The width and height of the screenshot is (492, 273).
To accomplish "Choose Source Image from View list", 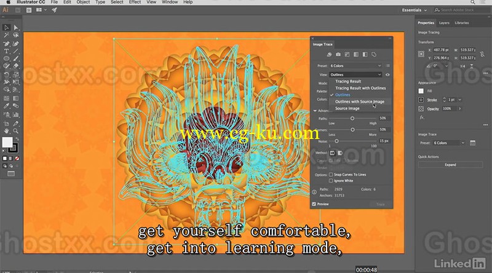I will click(347, 109).
